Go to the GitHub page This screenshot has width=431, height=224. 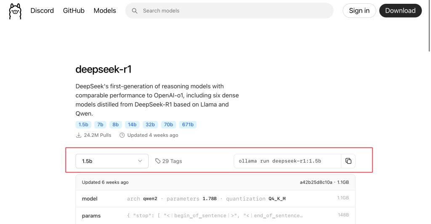(74, 11)
